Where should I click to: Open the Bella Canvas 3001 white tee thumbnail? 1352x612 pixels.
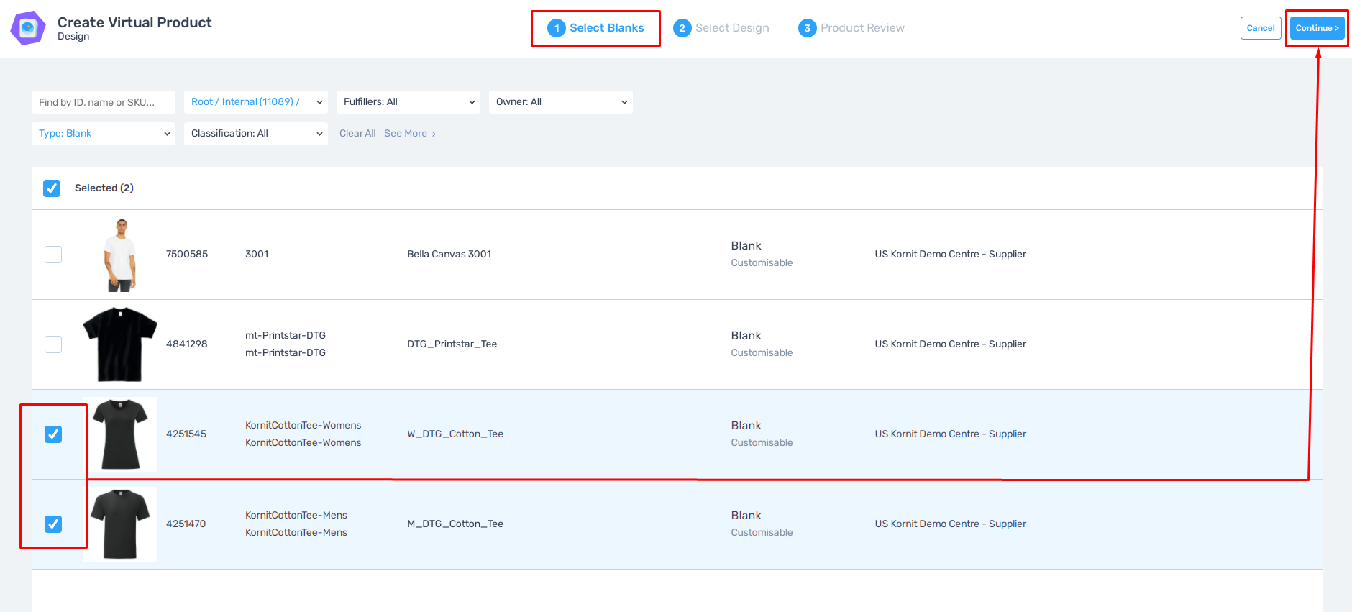(120, 255)
